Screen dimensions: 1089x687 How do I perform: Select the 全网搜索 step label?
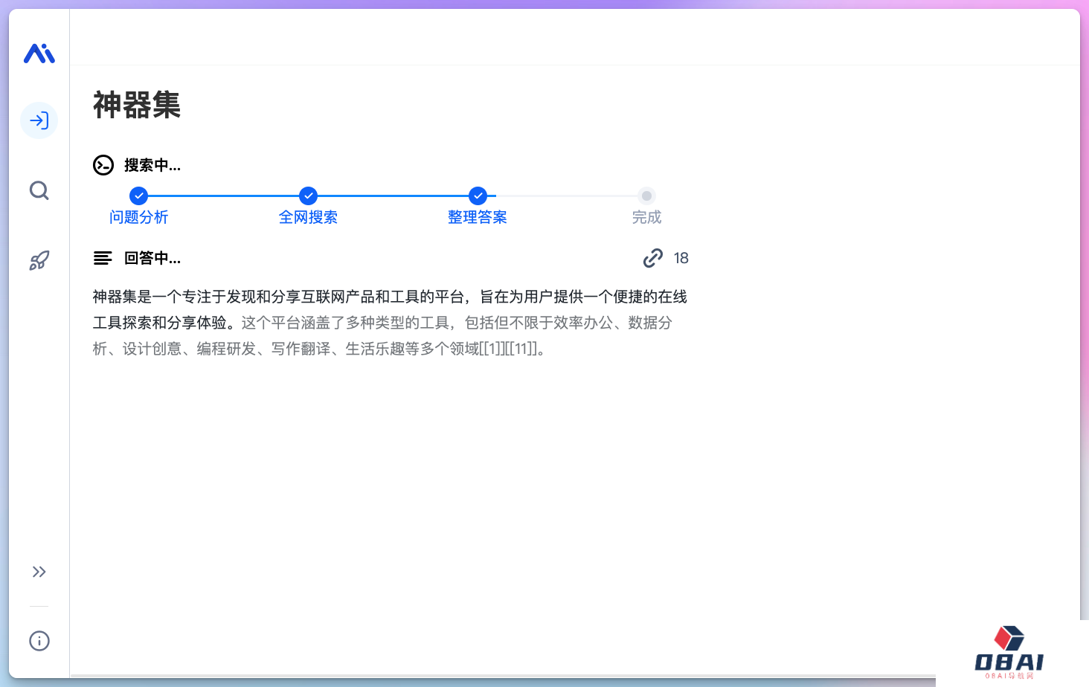click(x=308, y=217)
